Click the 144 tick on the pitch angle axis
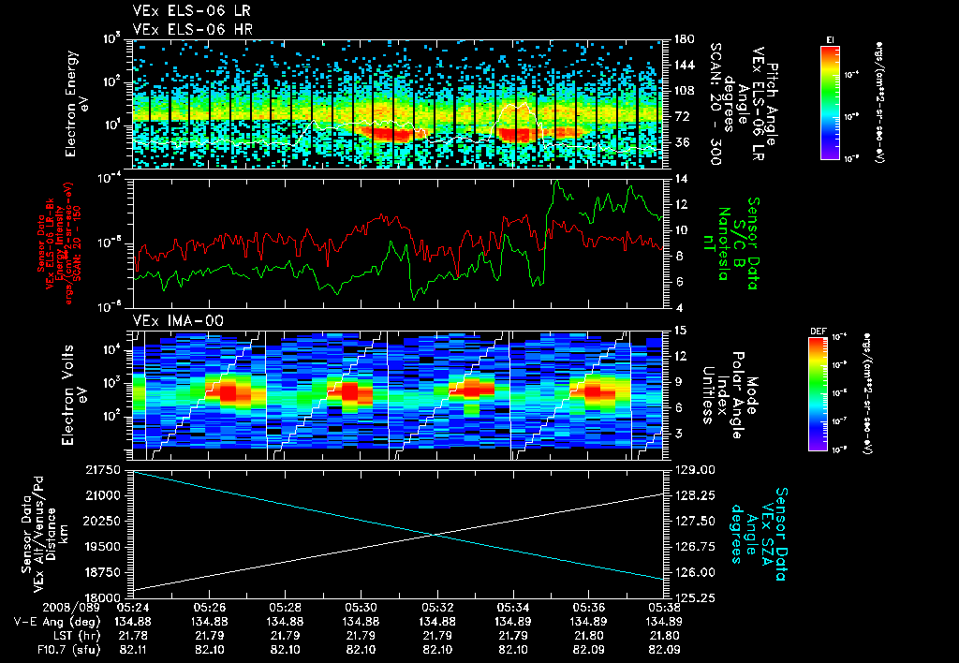The width and height of the screenshot is (959, 663). (x=683, y=65)
